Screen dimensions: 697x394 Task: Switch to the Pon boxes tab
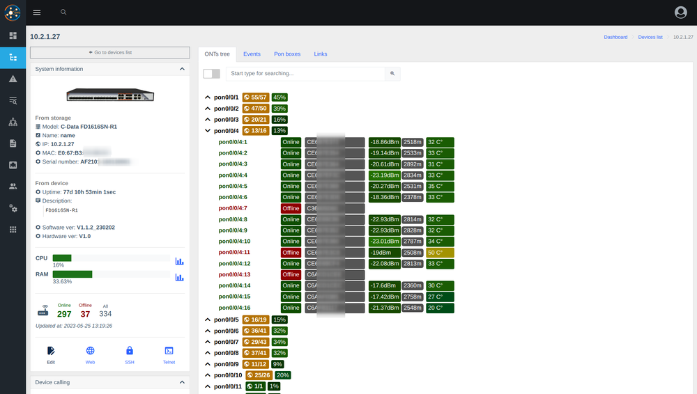[x=287, y=54]
